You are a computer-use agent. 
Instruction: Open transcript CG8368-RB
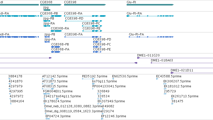click(49, 13)
